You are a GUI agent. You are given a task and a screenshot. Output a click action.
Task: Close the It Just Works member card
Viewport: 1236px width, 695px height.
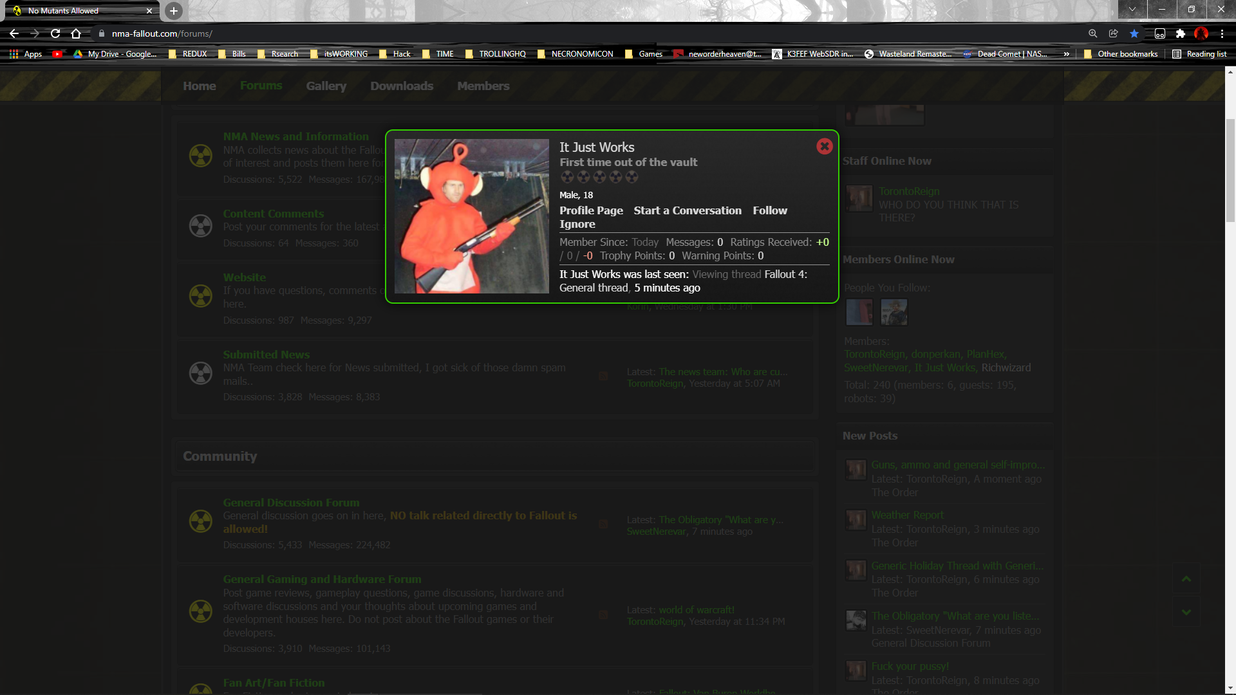824,147
